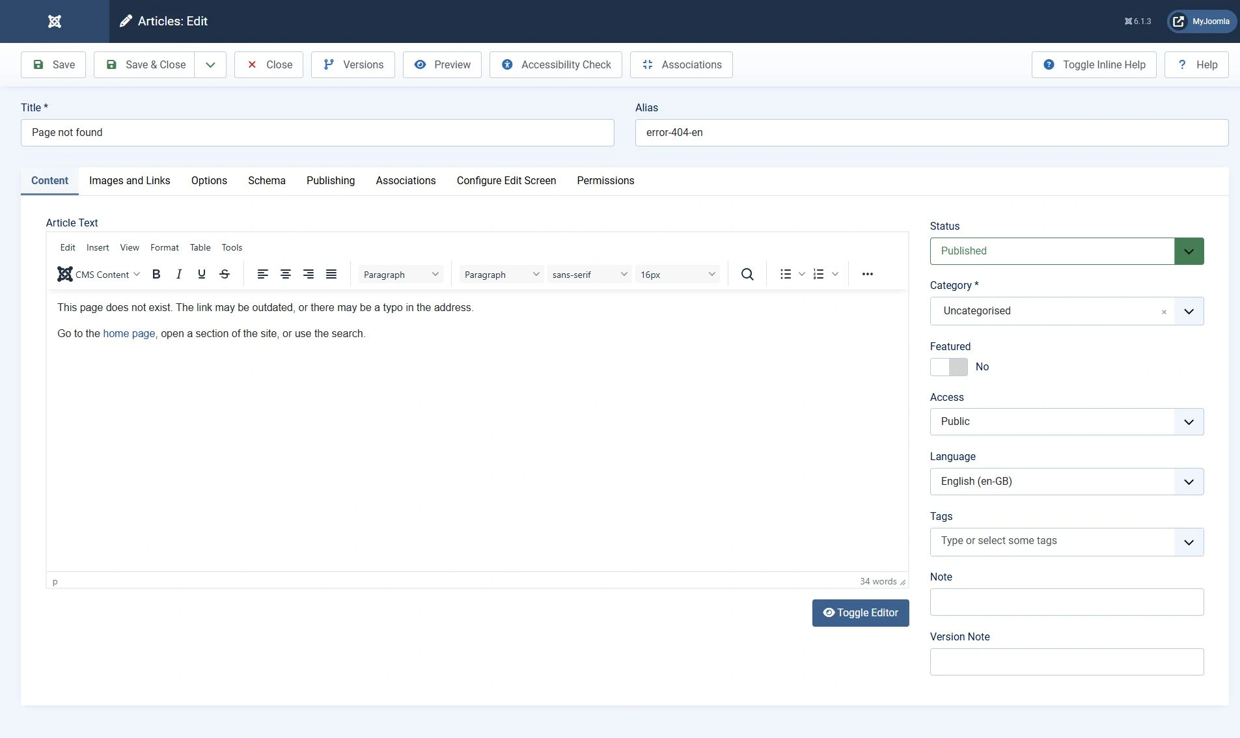Image resolution: width=1240 pixels, height=738 pixels.
Task: Open the sans-serif font family dropdown
Action: click(589, 275)
